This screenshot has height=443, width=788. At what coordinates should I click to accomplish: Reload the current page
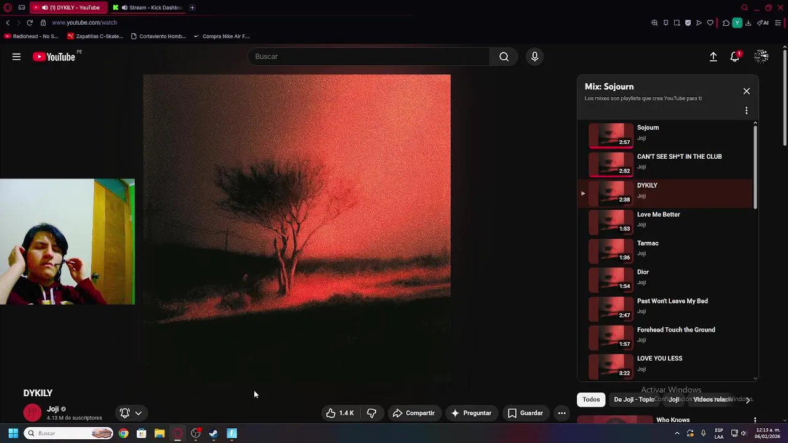pos(30,23)
